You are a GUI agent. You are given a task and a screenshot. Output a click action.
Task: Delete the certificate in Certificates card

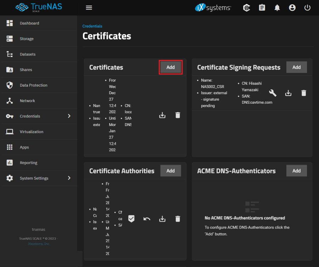click(178, 115)
